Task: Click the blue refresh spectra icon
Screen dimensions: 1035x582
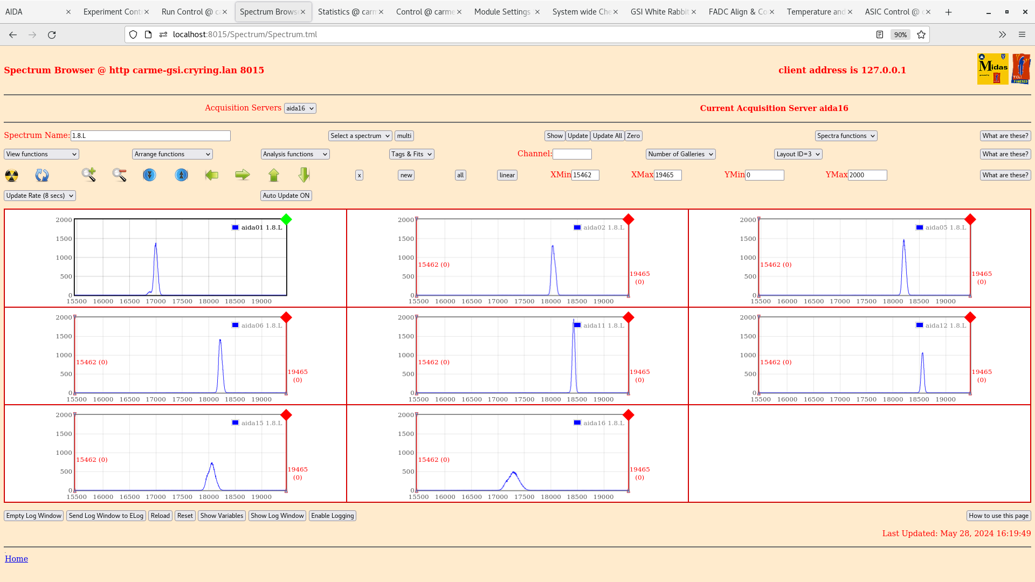Action: point(42,175)
